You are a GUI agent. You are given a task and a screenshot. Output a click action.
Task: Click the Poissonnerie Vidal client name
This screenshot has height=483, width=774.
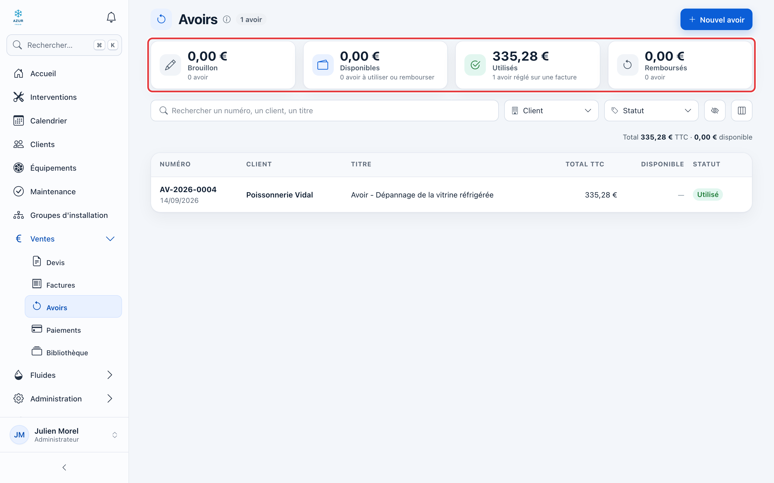pyautogui.click(x=279, y=195)
